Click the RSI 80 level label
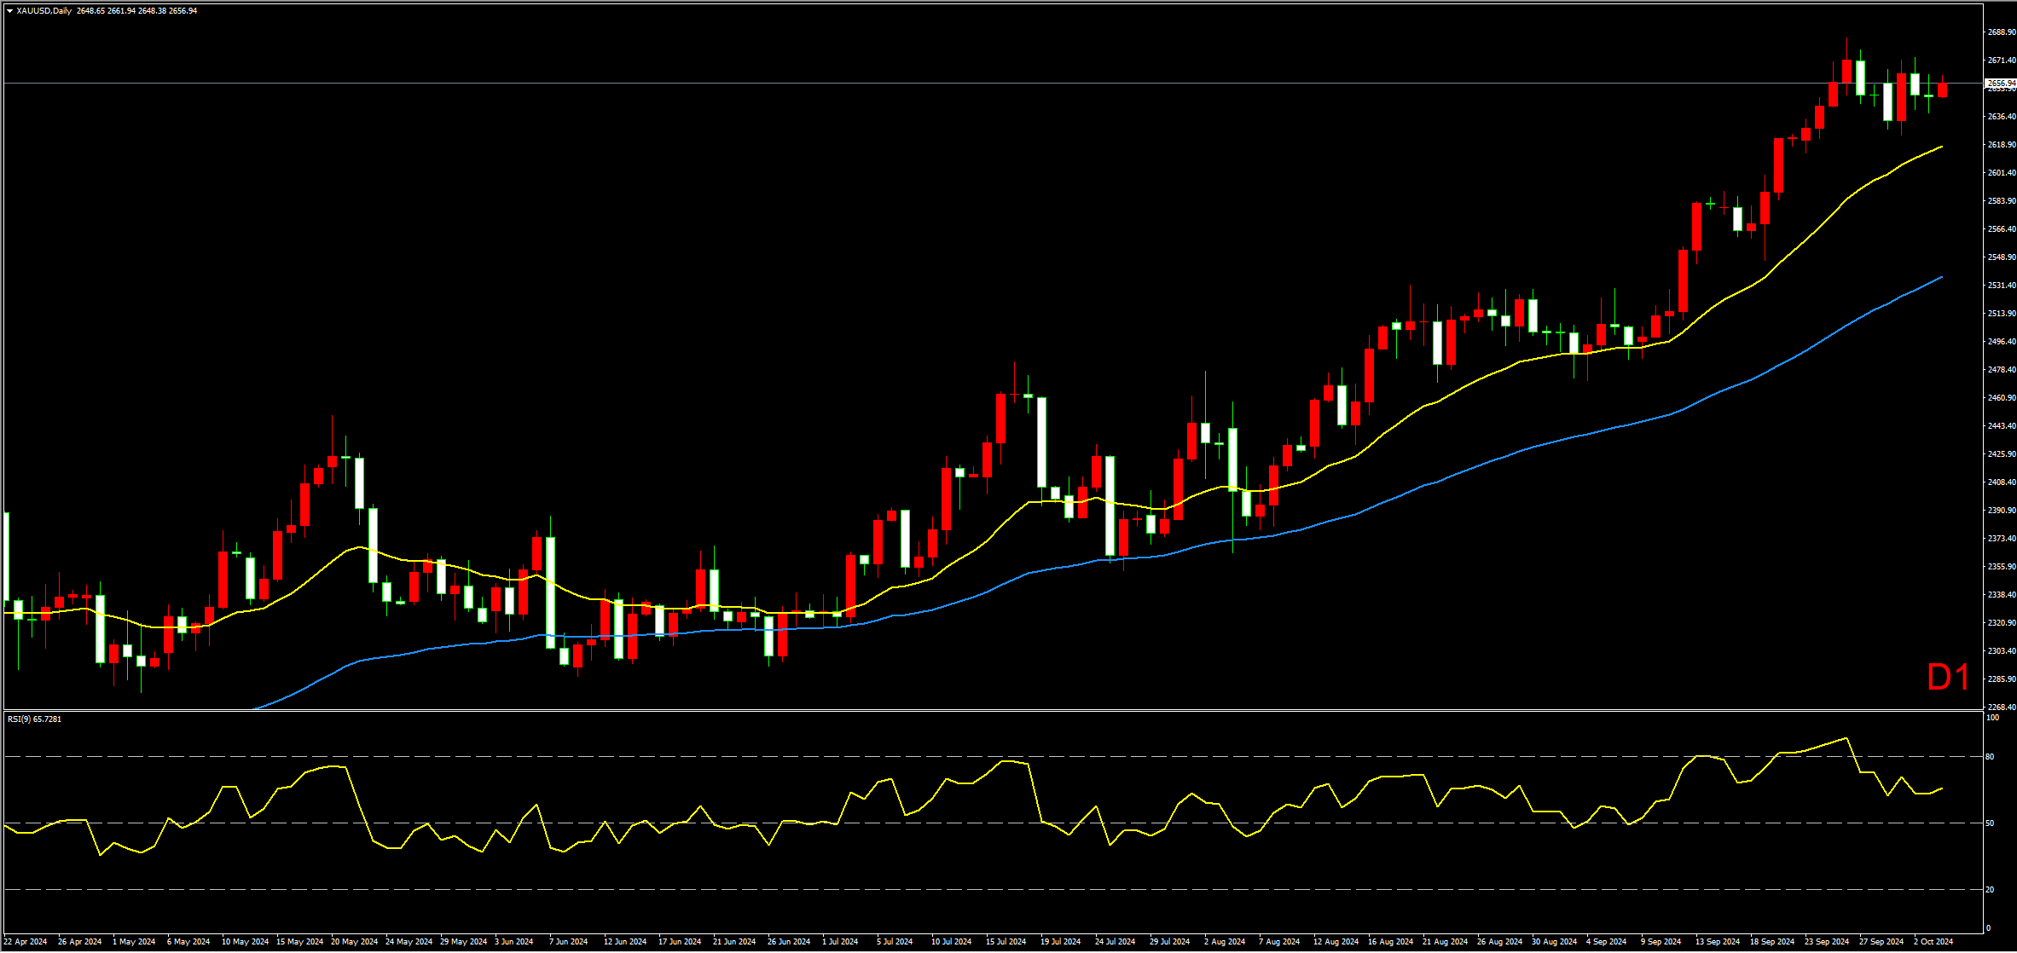This screenshot has height=953, width=2017. (x=1990, y=757)
